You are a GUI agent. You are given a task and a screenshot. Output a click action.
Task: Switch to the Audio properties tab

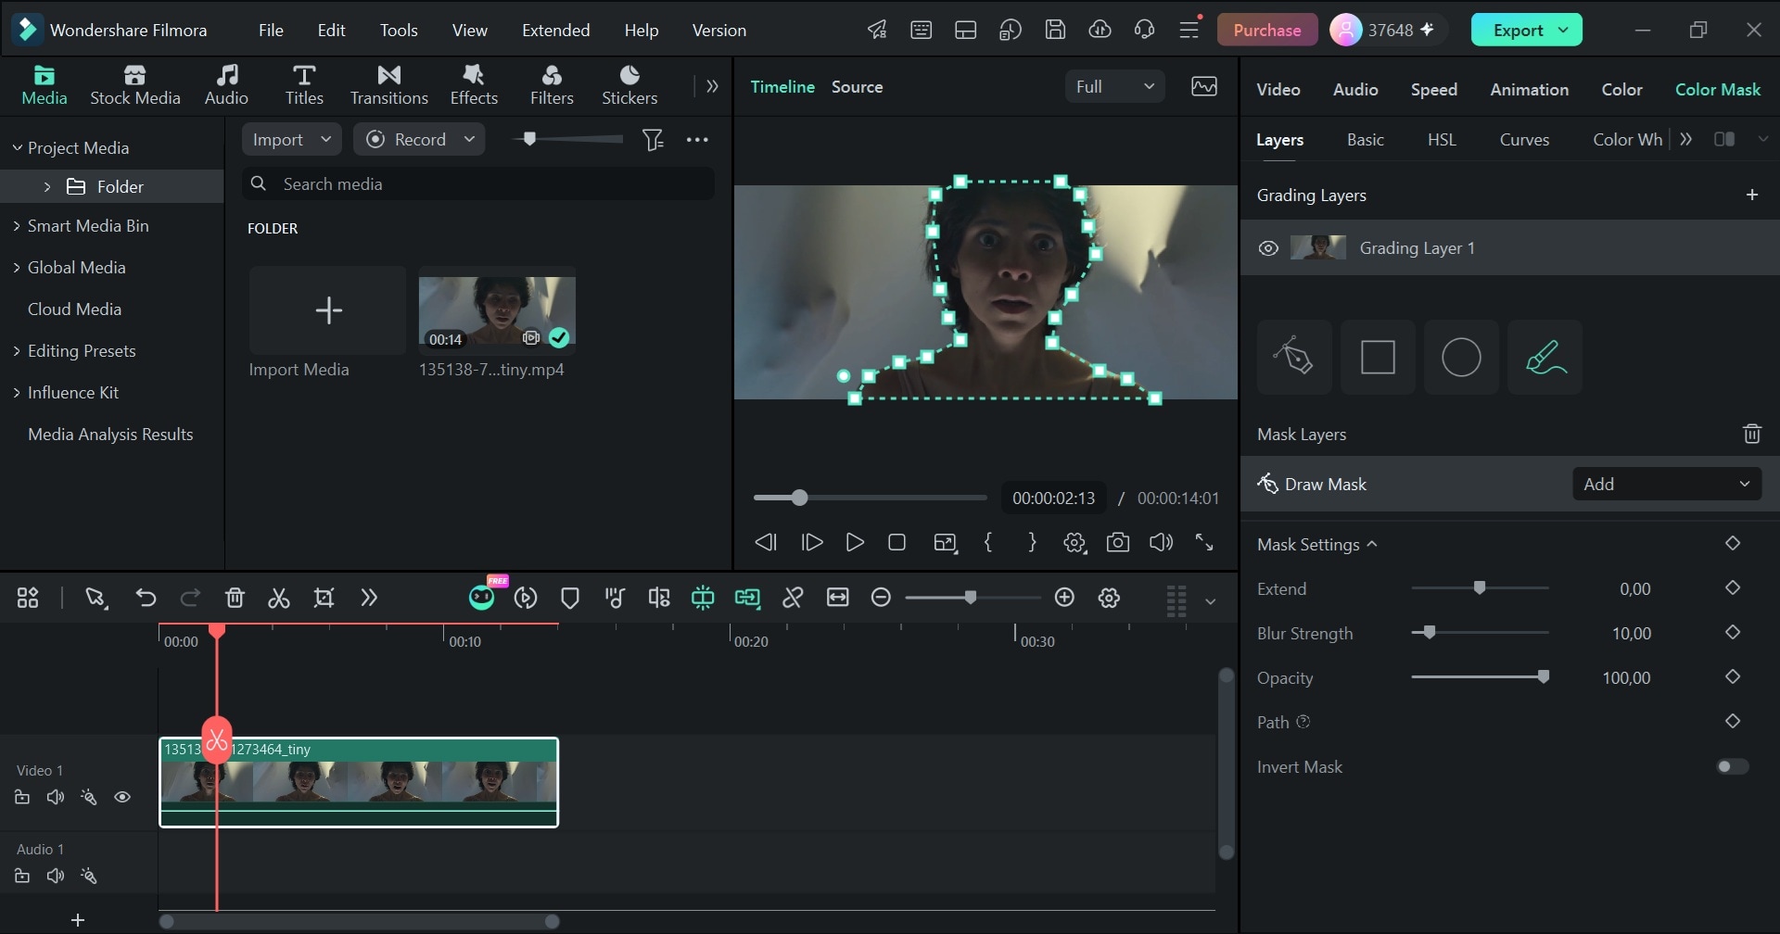(x=1355, y=90)
